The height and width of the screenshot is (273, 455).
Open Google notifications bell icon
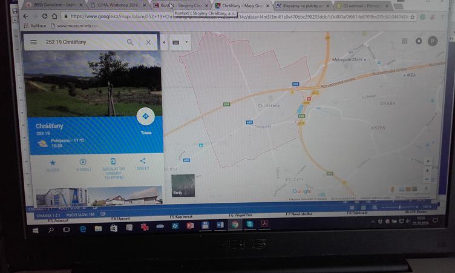[x=419, y=41]
